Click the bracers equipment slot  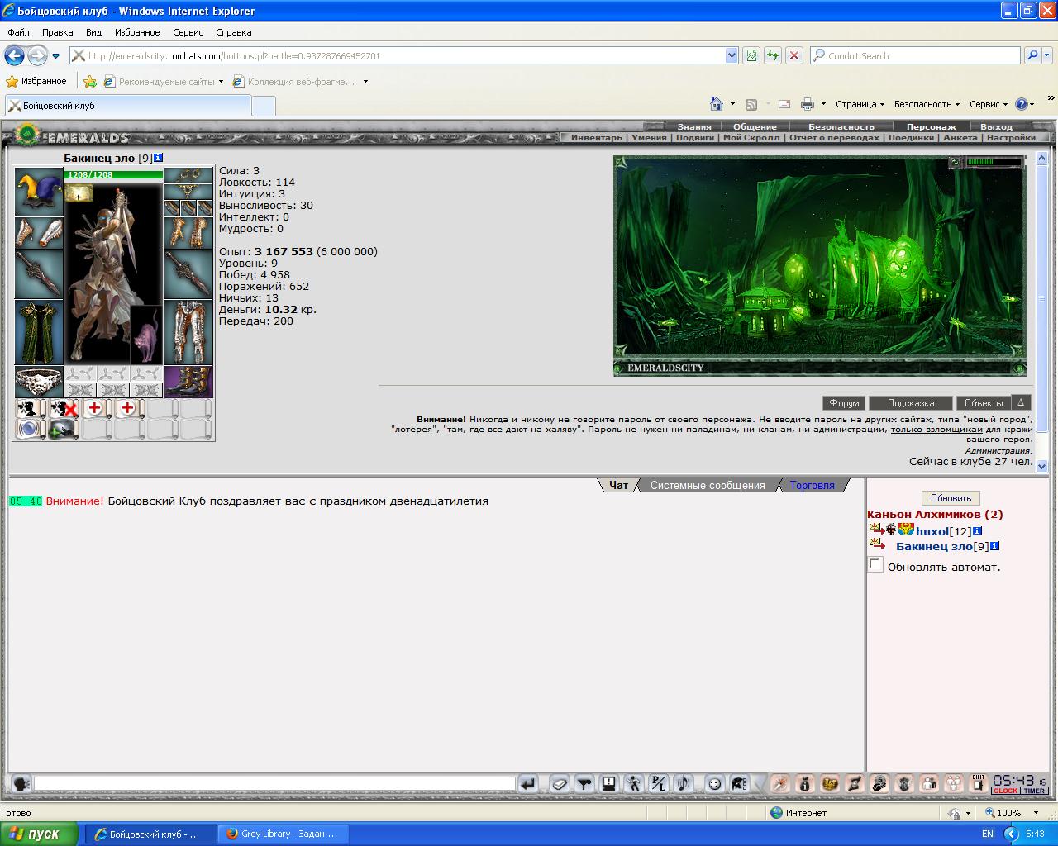tap(39, 233)
